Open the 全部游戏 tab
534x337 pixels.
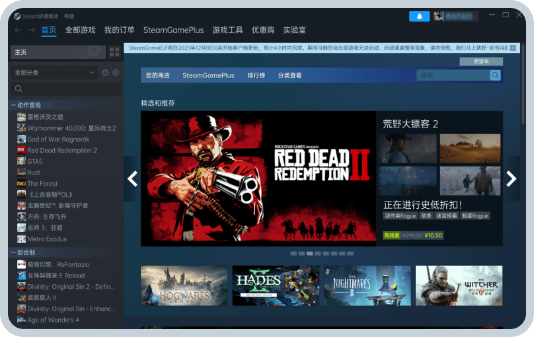point(80,30)
